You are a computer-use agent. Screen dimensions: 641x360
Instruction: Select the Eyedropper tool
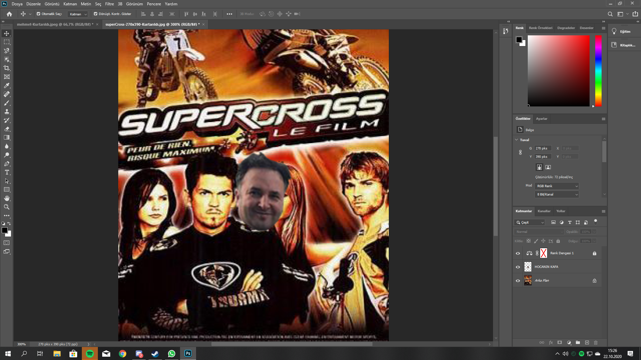7,85
